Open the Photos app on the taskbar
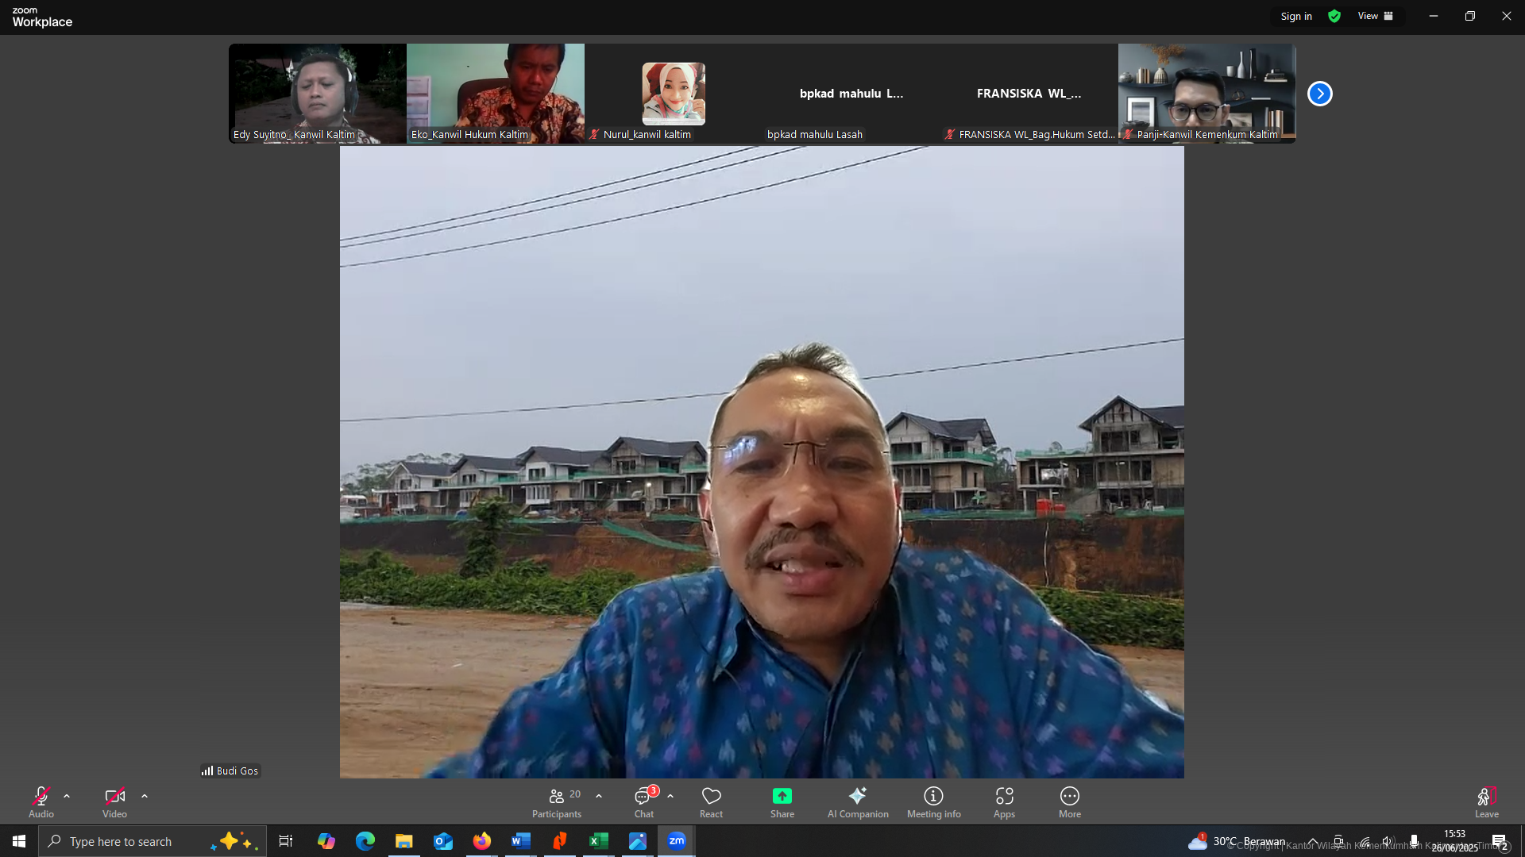This screenshot has height=857, width=1525. tap(638, 841)
